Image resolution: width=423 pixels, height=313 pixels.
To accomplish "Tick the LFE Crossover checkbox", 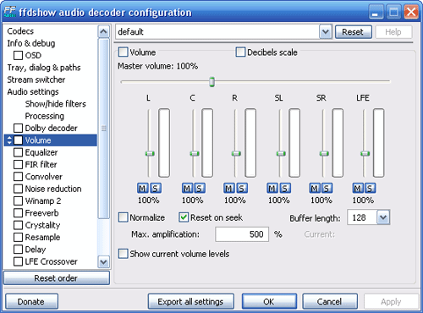I will pos(18,261).
